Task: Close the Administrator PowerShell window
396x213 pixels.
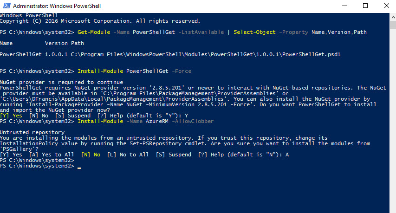Action: [386, 6]
